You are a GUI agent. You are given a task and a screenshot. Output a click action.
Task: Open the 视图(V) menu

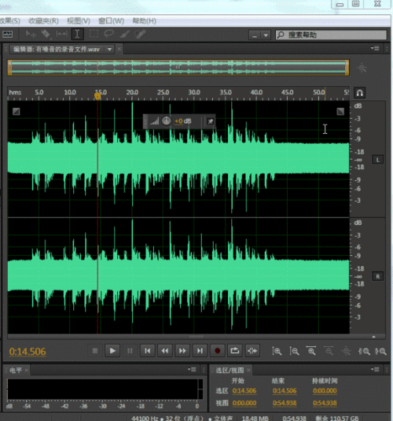(x=79, y=21)
